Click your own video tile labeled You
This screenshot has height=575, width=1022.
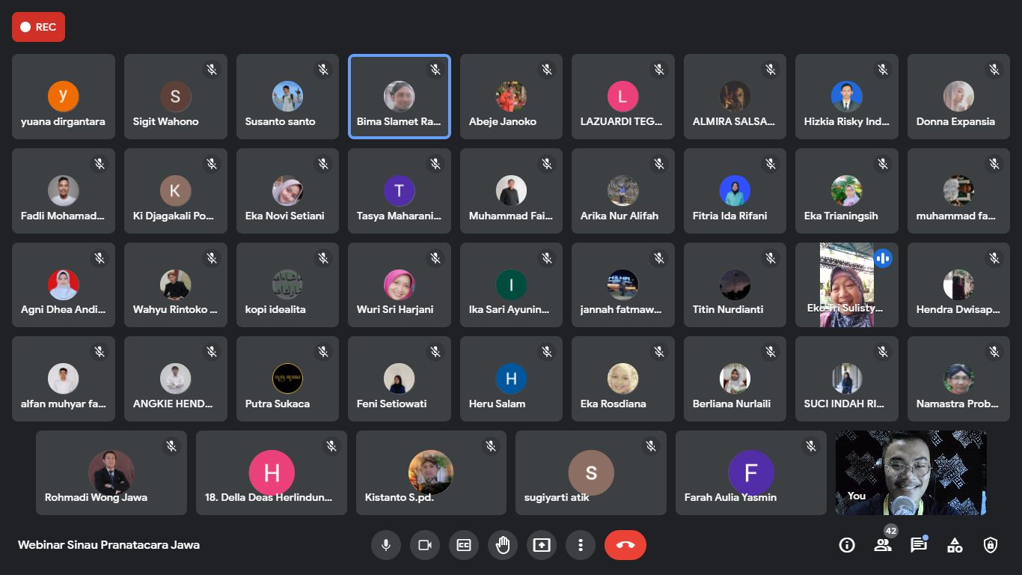tap(911, 472)
